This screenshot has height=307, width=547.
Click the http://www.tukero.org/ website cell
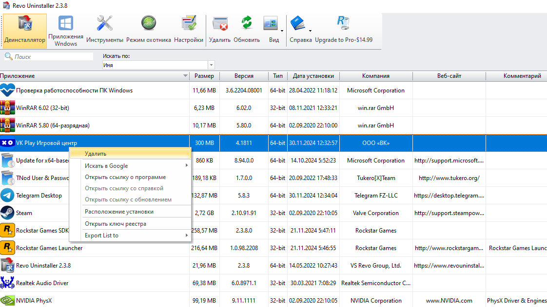449,178
